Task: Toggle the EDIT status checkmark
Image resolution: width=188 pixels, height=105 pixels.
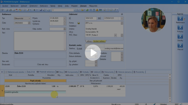Action: pos(181,104)
